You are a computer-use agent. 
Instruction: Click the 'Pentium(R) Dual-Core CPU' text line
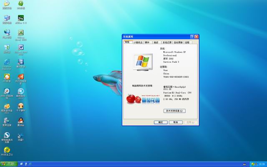tap(177, 93)
